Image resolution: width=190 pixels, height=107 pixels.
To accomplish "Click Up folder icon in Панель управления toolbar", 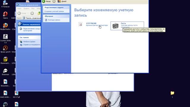I will (x=39, y=13).
